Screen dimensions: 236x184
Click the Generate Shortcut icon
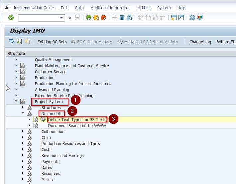[181, 18]
